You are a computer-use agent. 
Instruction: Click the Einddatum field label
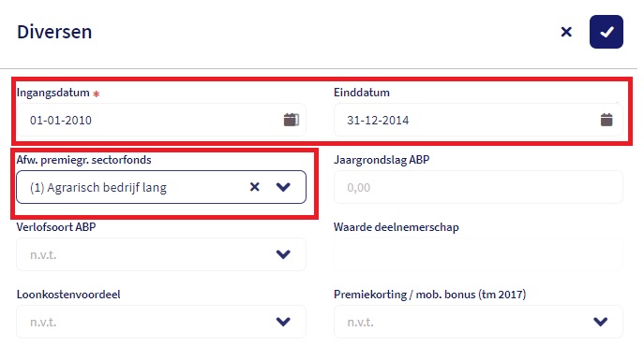(x=362, y=93)
